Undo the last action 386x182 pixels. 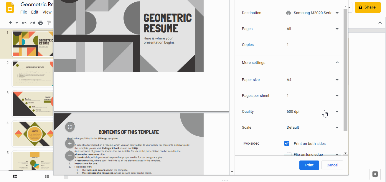tap(24, 23)
